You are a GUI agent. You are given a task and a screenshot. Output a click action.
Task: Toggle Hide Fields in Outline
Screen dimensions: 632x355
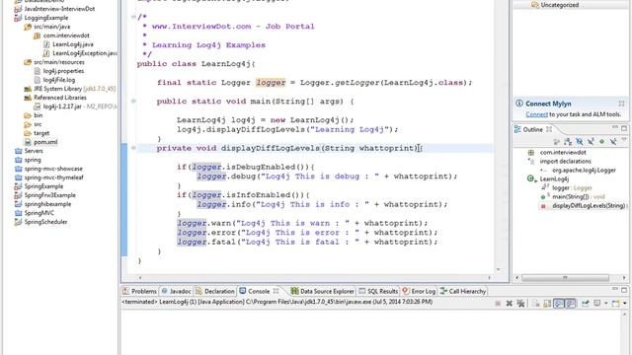click(580, 142)
